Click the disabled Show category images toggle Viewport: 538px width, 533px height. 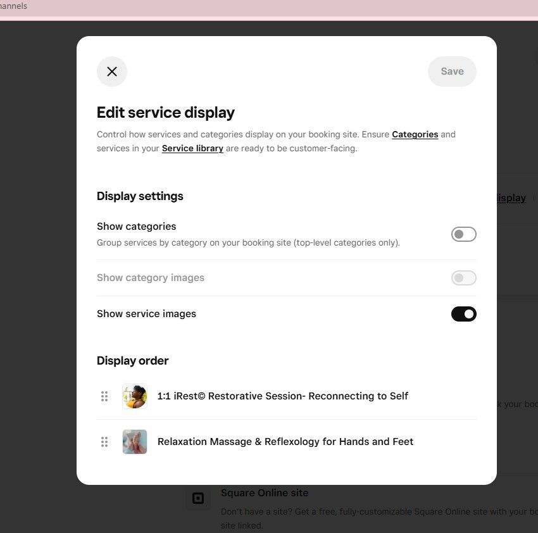(463, 278)
